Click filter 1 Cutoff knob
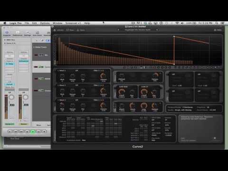 (122, 92)
